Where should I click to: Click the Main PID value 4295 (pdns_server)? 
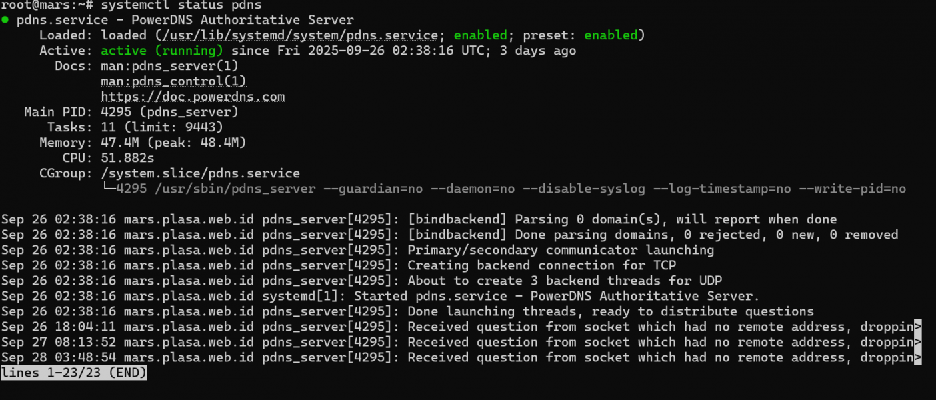tap(169, 112)
